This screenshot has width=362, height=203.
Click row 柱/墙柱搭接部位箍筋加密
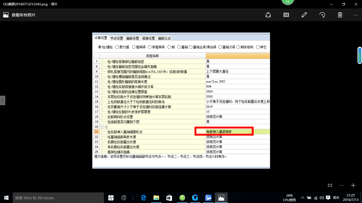[x=152, y=61]
